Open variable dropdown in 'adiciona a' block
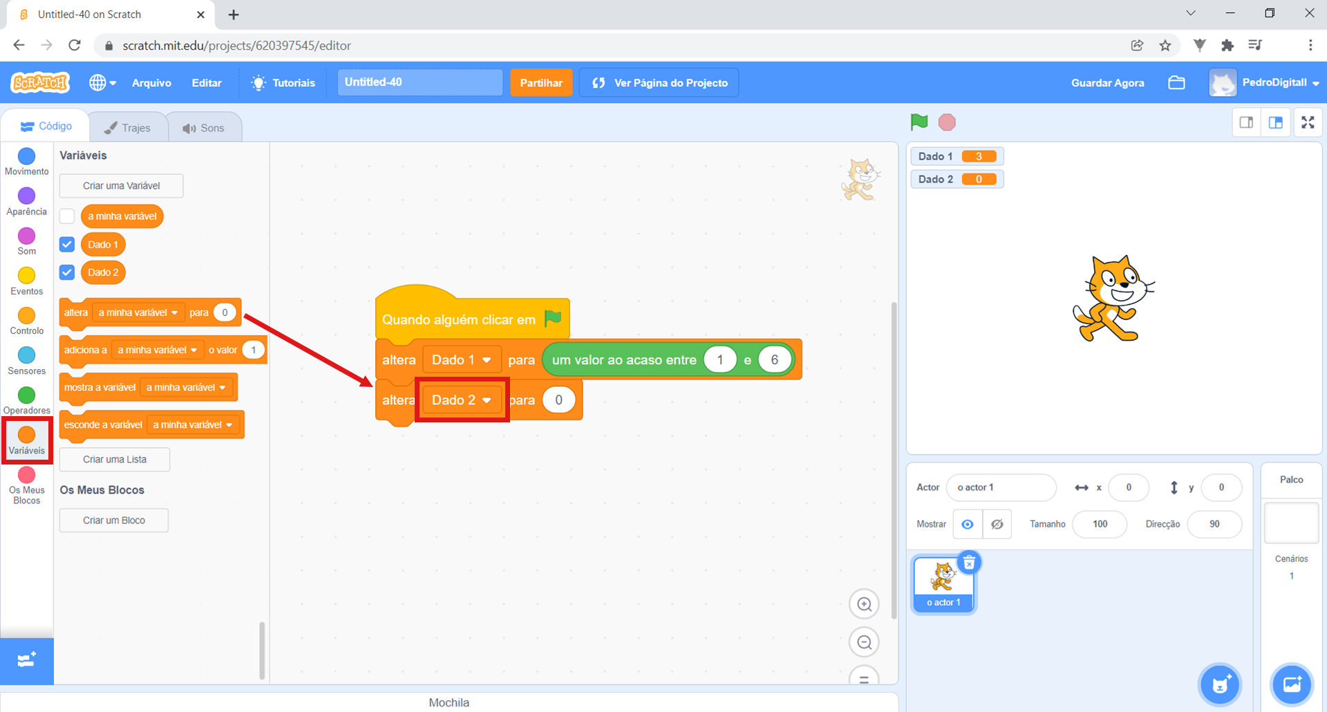 click(x=158, y=350)
